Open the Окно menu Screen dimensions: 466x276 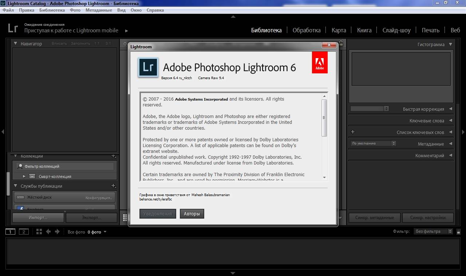click(x=136, y=10)
